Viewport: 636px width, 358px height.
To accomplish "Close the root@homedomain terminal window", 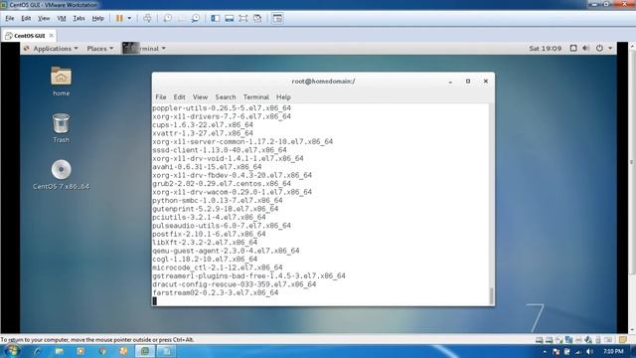I will click(x=486, y=82).
